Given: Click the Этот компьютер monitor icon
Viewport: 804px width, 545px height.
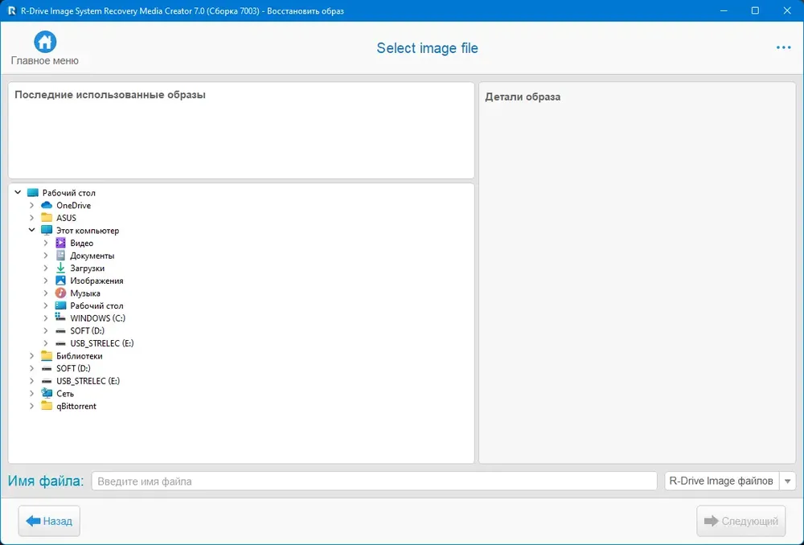Looking at the screenshot, I should coord(47,230).
